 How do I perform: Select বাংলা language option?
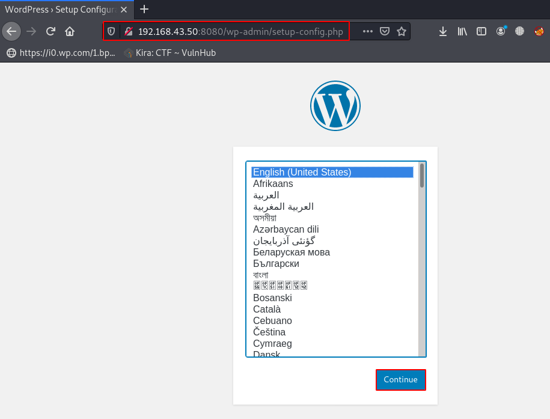click(x=332, y=275)
